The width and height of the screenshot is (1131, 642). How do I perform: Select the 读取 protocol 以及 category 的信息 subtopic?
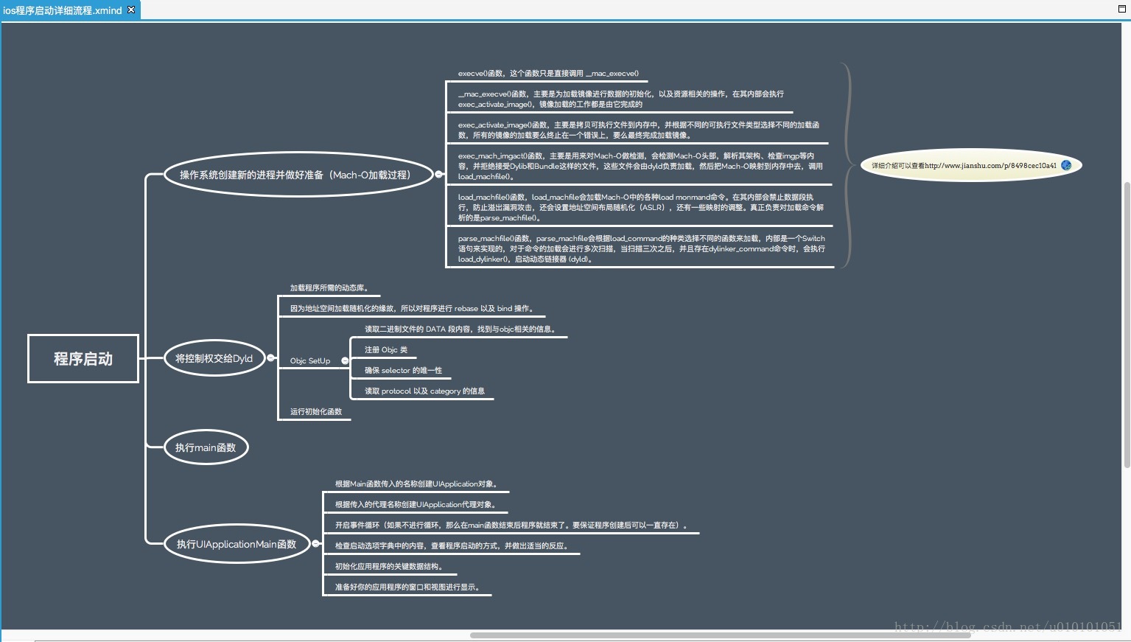coord(424,391)
